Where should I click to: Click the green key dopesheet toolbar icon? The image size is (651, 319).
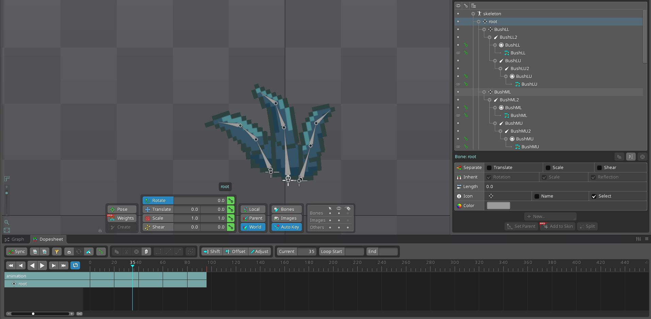click(100, 252)
